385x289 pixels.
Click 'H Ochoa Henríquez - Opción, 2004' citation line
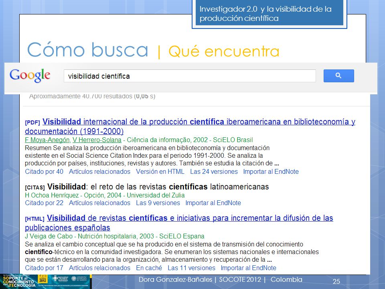pos(105,195)
